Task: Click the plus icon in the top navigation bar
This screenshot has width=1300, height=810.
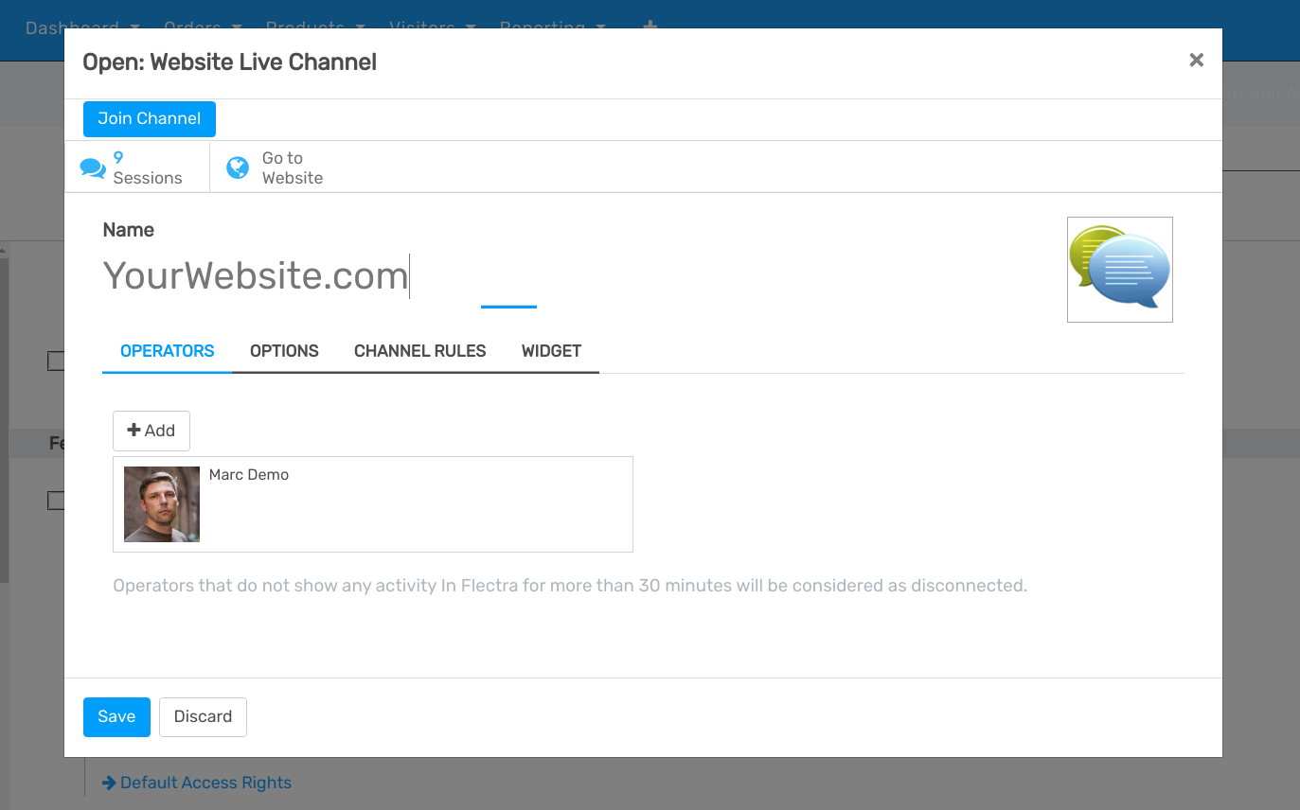Action: pyautogui.click(x=650, y=28)
